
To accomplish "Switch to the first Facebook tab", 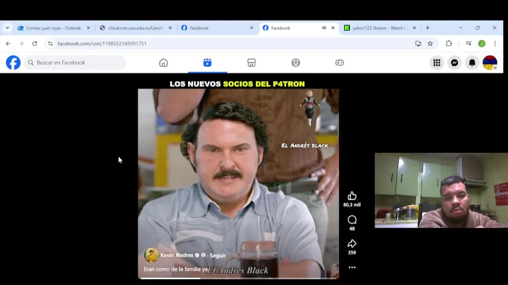I will (x=217, y=28).
